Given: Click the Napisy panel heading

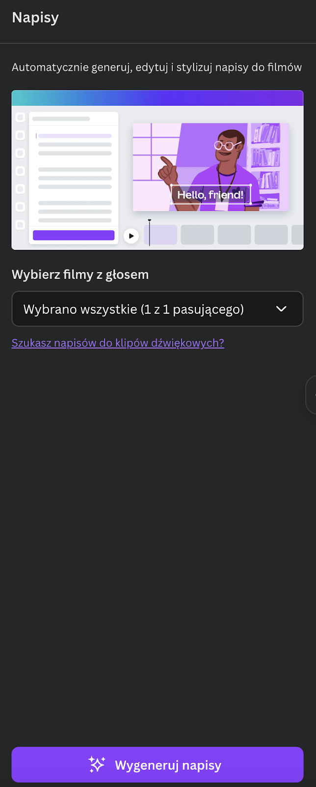Looking at the screenshot, I should 35,18.
